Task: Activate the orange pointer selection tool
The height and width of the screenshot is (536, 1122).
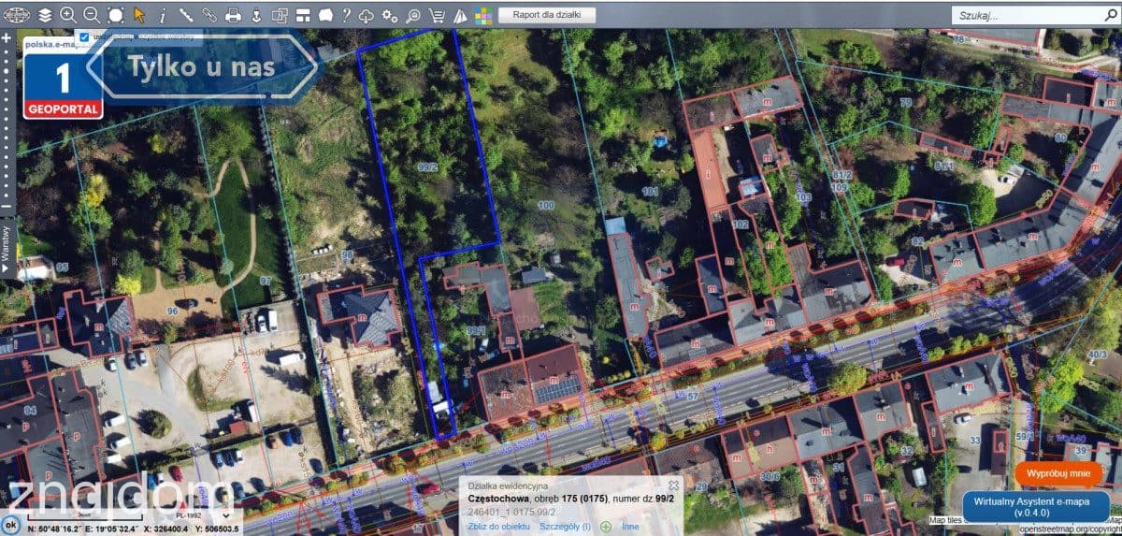Action: (x=139, y=14)
